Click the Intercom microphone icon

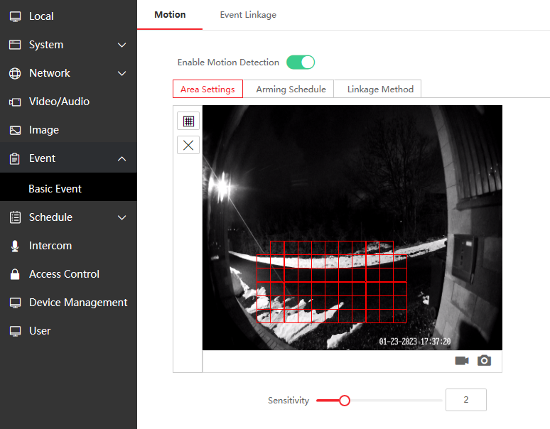pos(15,246)
